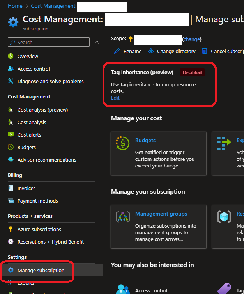Open Overview menu item
The height and width of the screenshot is (294, 244).
point(28,57)
